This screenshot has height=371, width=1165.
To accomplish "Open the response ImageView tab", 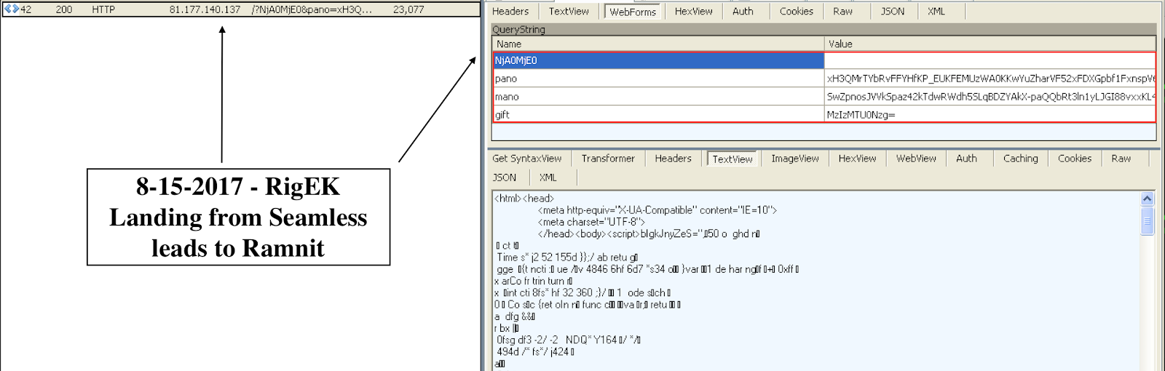I will coord(795,159).
